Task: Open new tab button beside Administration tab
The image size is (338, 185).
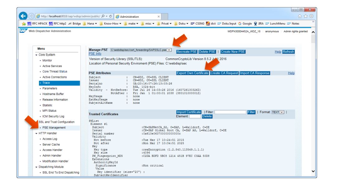Action: click(x=165, y=16)
